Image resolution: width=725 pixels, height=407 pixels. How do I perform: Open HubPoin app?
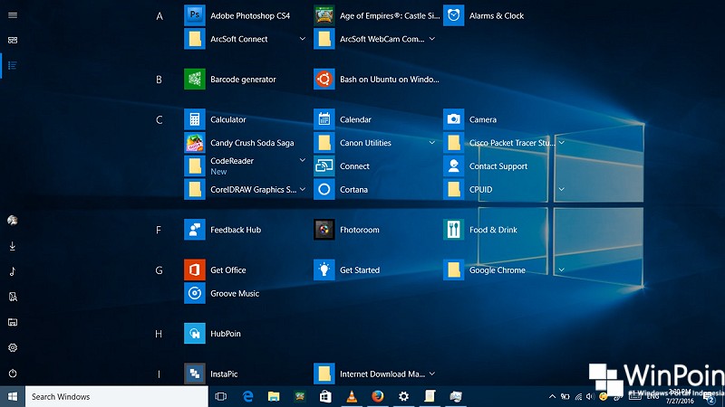pyautogui.click(x=214, y=334)
